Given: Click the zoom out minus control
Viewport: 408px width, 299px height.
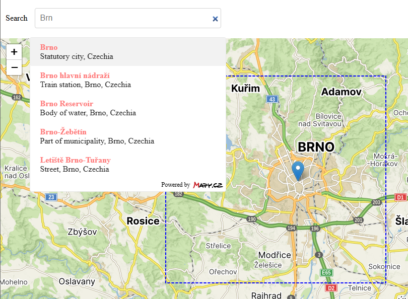Looking at the screenshot, I should pos(14,67).
